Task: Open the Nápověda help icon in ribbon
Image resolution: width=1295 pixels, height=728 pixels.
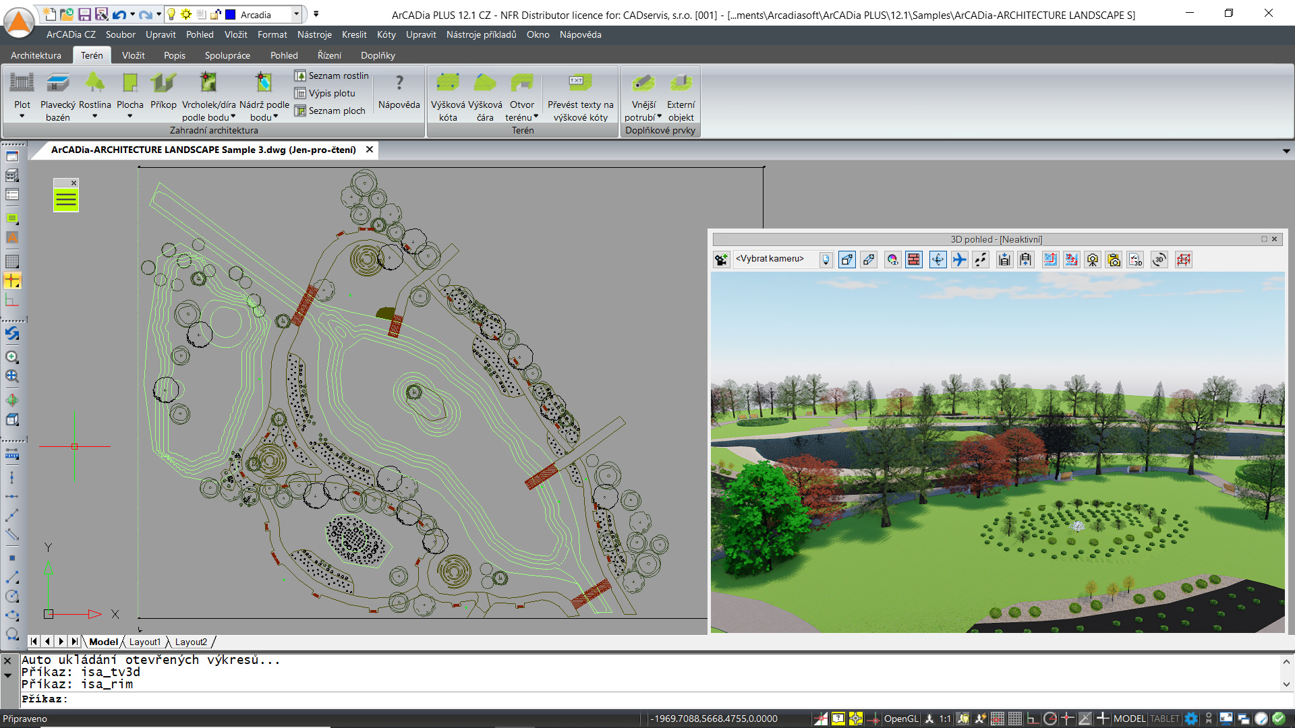Action: tap(399, 83)
